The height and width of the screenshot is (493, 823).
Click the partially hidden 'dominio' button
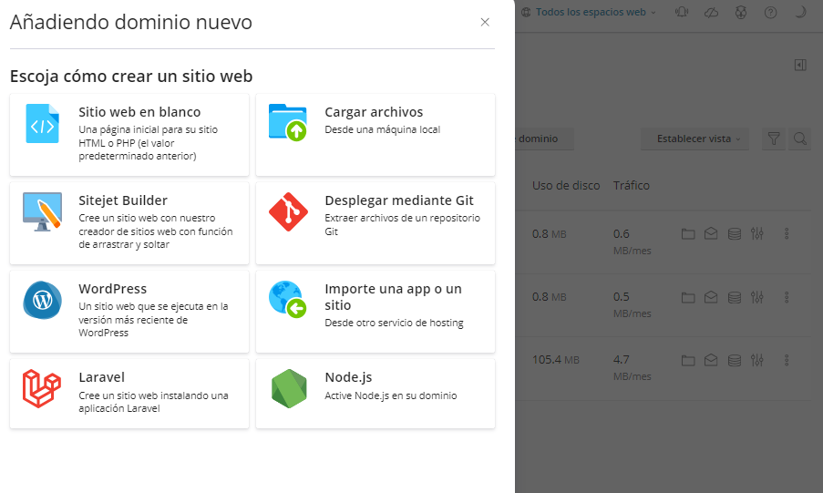pyautogui.click(x=544, y=139)
